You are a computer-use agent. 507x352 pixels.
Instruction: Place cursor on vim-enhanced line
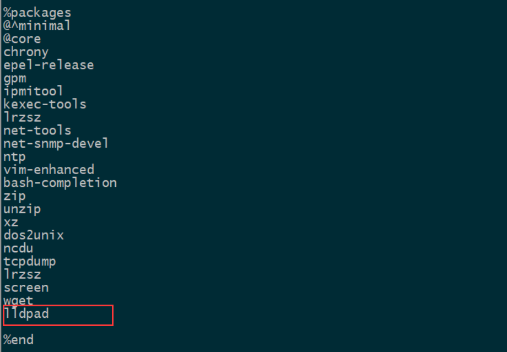(48, 169)
